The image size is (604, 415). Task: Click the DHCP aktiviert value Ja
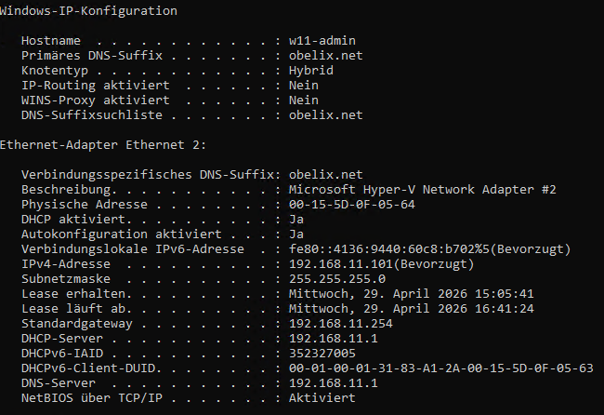click(x=296, y=220)
